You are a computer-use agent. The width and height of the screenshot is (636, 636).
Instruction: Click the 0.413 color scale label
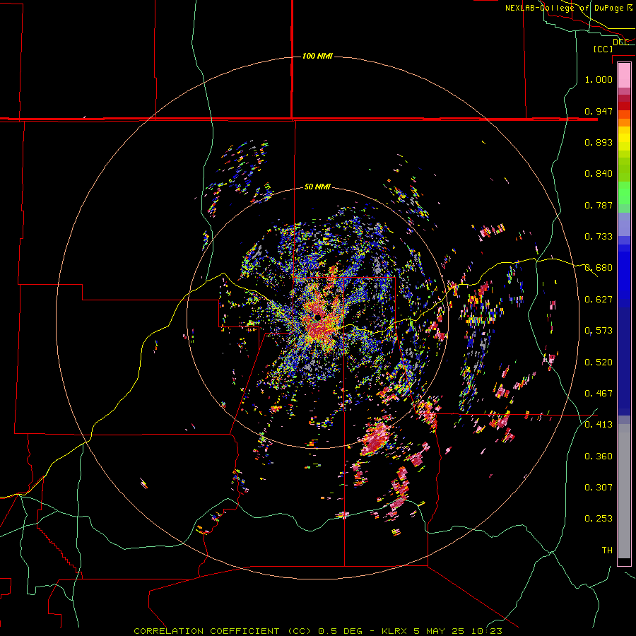(599, 425)
